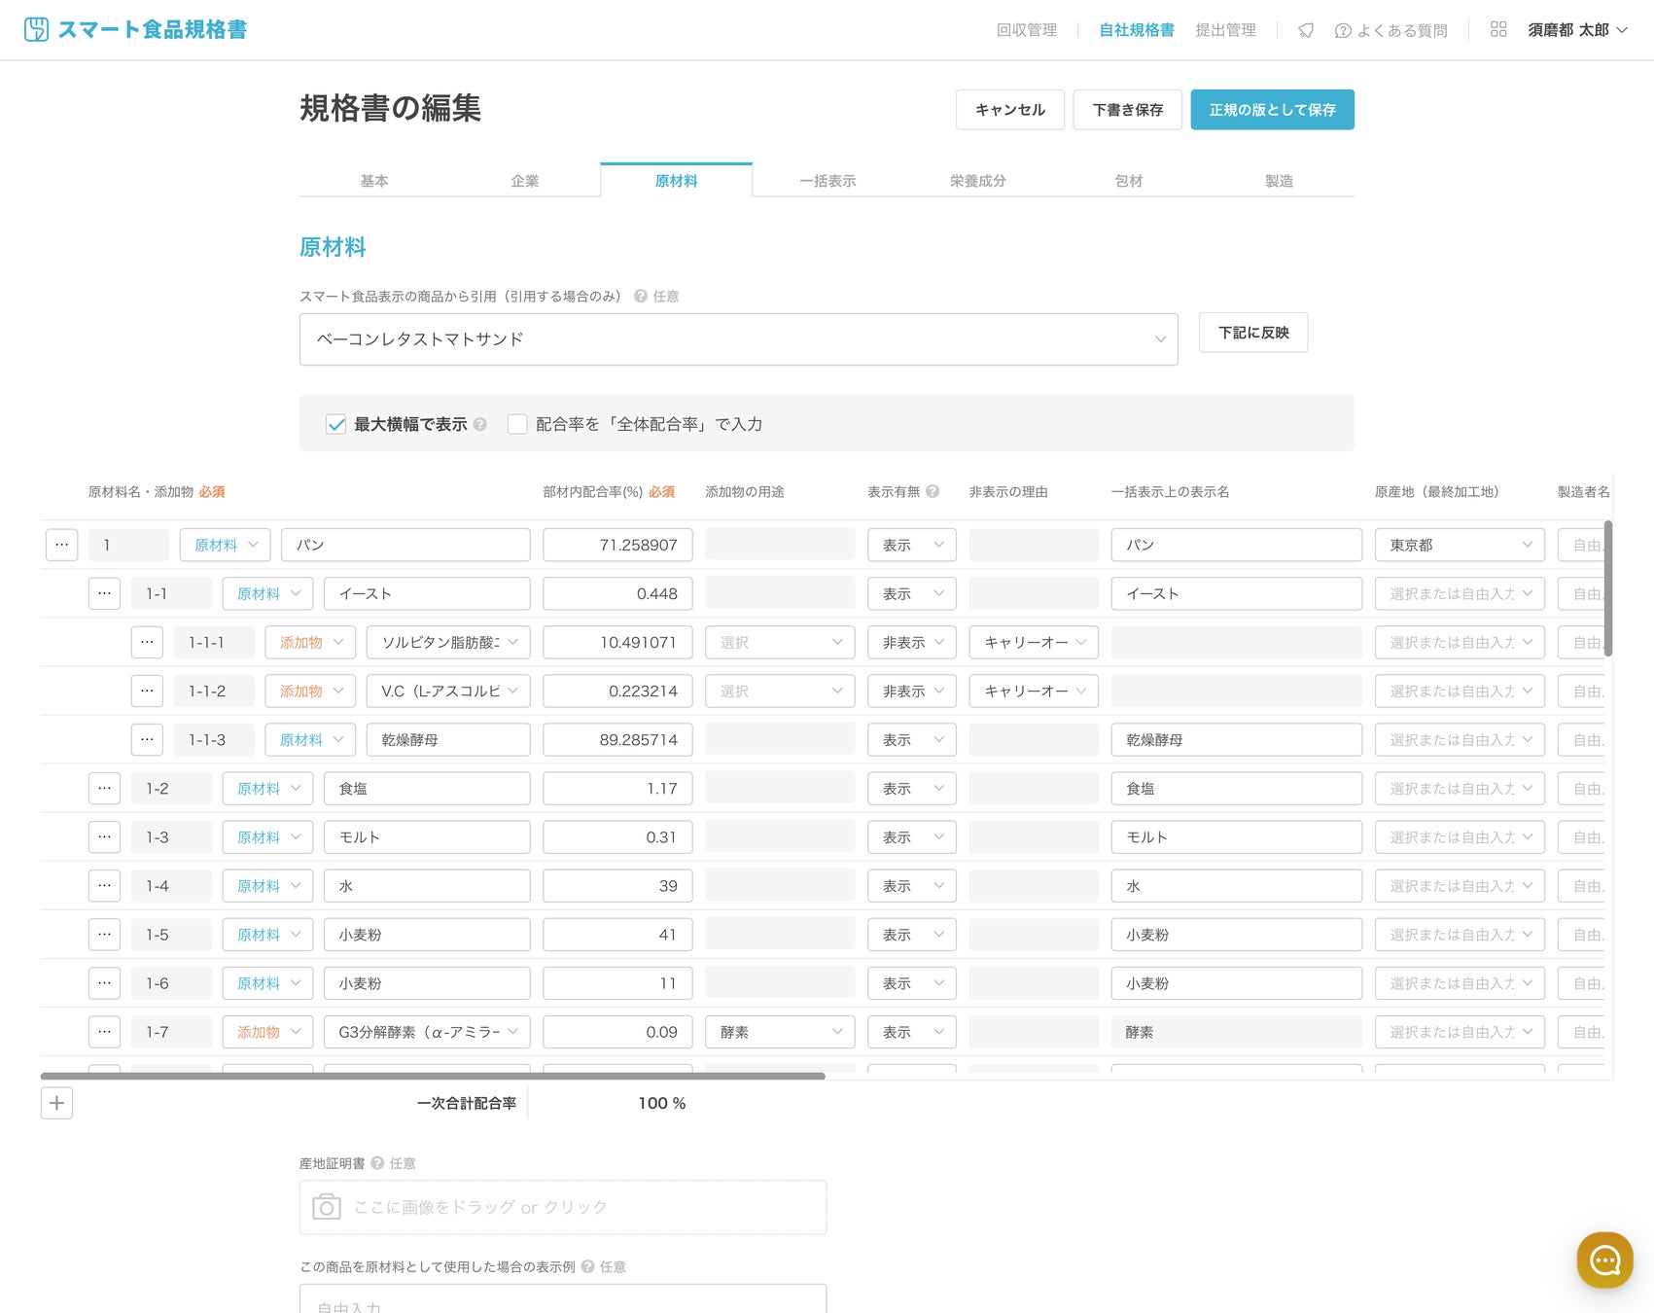This screenshot has width=1654, height=1313.
Task: Enable 配合率を「全体配合率」で入力 checkbox
Action: click(x=517, y=424)
